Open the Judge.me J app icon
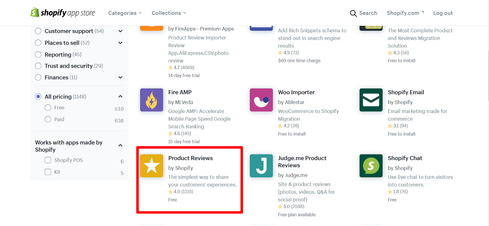 (261, 166)
